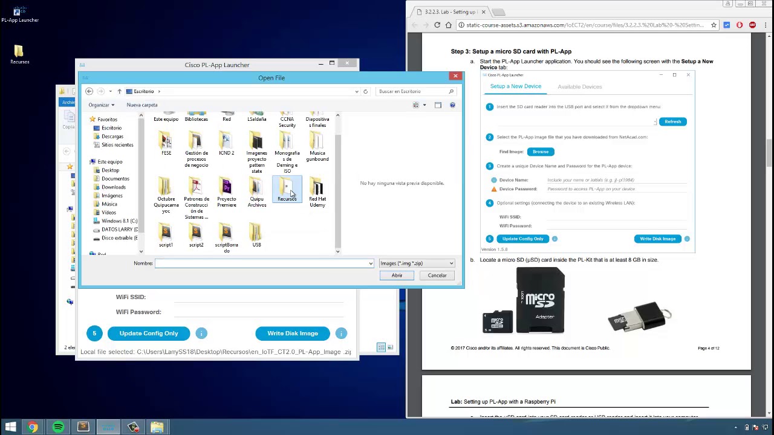Click the WiFi Password field in the launcher

[259, 312]
